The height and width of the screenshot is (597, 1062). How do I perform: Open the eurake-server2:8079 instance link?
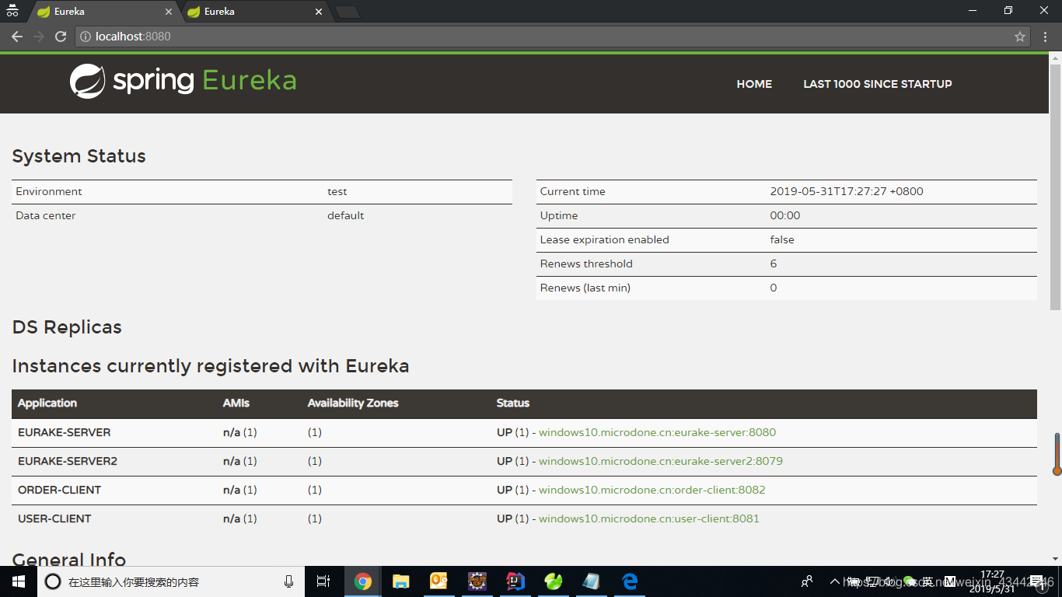point(661,461)
